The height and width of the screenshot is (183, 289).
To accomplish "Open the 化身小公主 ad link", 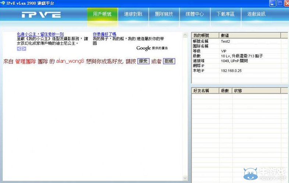I will click(40, 34).
